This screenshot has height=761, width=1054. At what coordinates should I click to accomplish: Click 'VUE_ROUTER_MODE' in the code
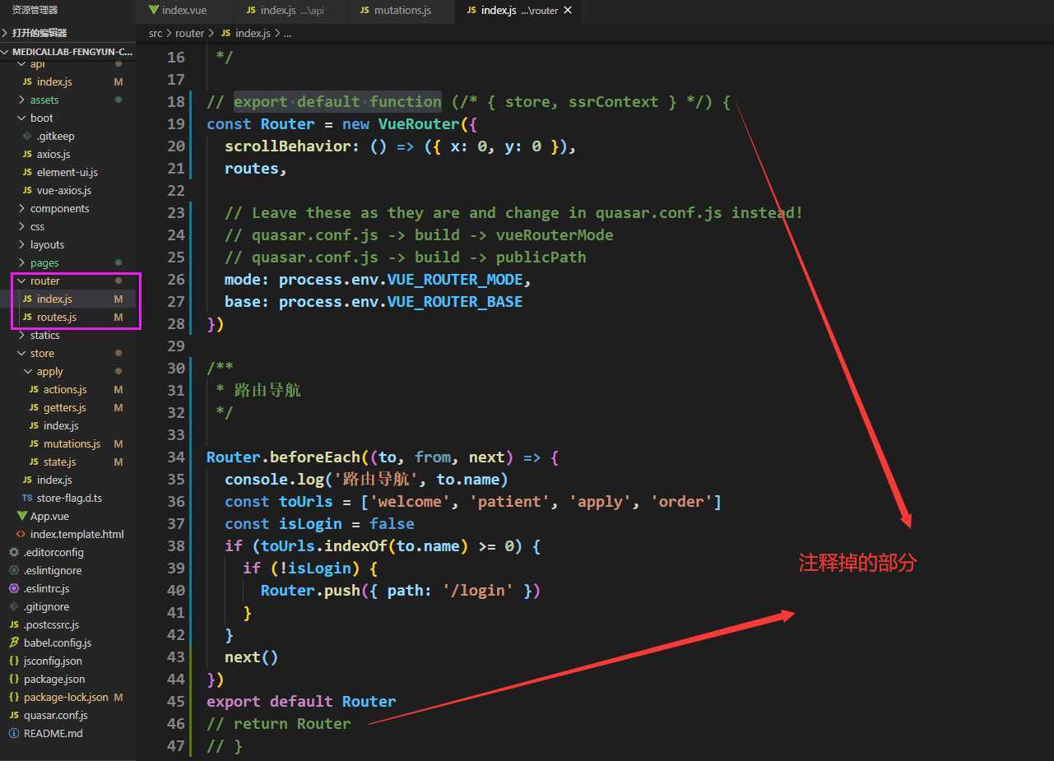(x=455, y=279)
